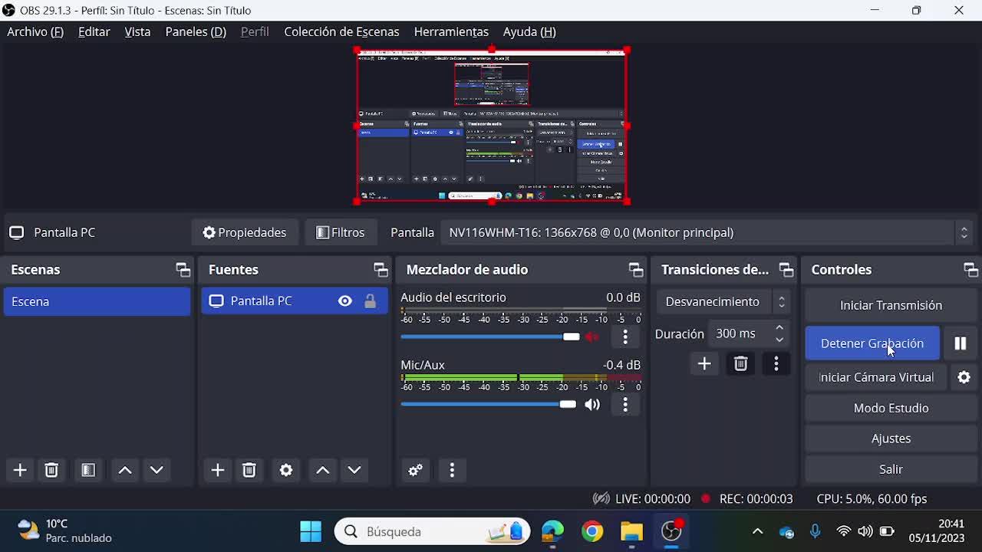This screenshot has height=552, width=982.
Task: Add a new transition with plus icon
Action: point(704,364)
